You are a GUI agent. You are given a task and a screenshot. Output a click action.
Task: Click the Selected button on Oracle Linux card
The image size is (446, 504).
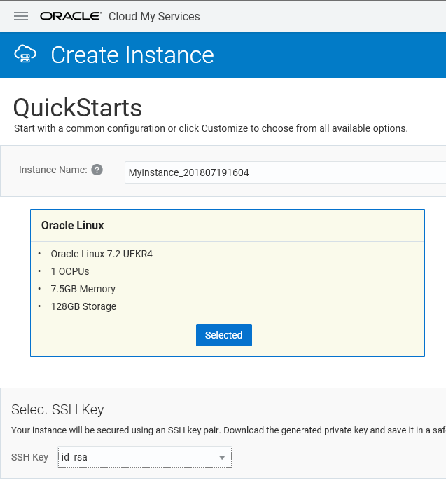[224, 335]
